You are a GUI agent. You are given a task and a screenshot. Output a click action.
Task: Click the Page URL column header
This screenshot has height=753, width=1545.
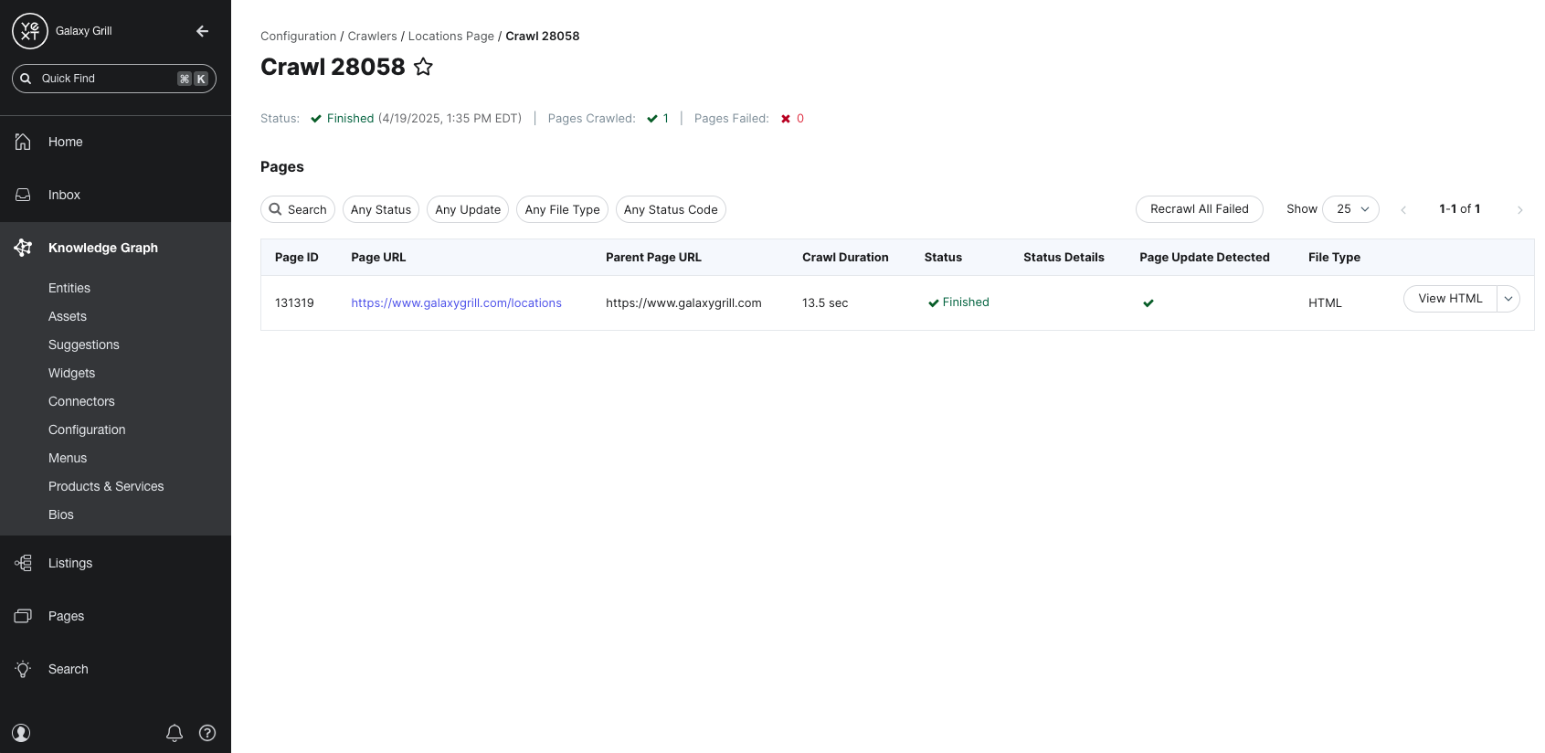pyautogui.click(x=378, y=258)
